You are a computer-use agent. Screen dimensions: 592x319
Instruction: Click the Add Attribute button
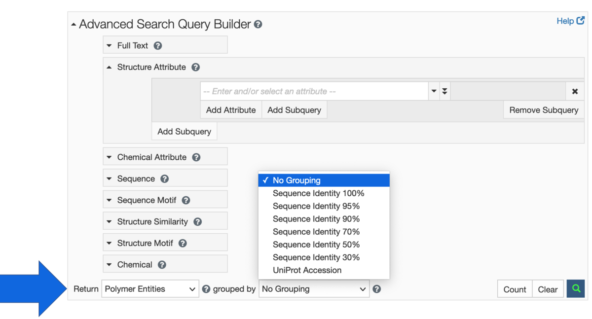(231, 109)
